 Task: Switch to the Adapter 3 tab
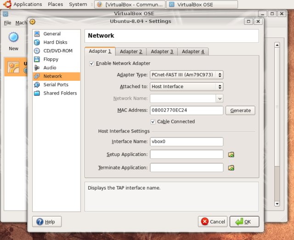tap(162, 52)
